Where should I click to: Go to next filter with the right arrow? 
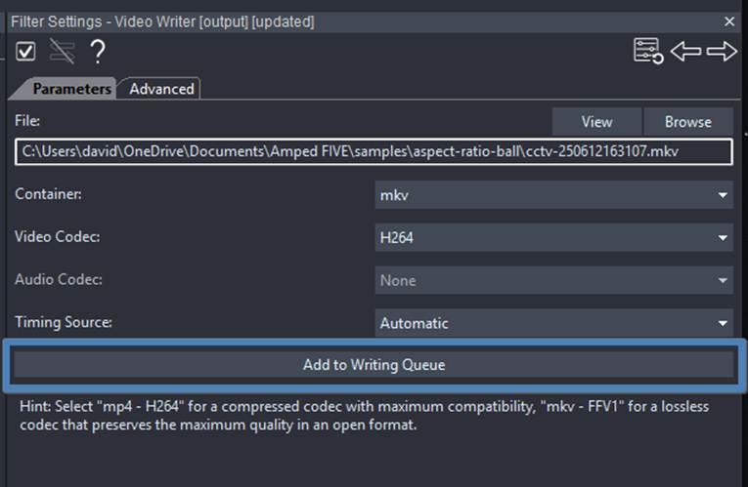pos(722,52)
